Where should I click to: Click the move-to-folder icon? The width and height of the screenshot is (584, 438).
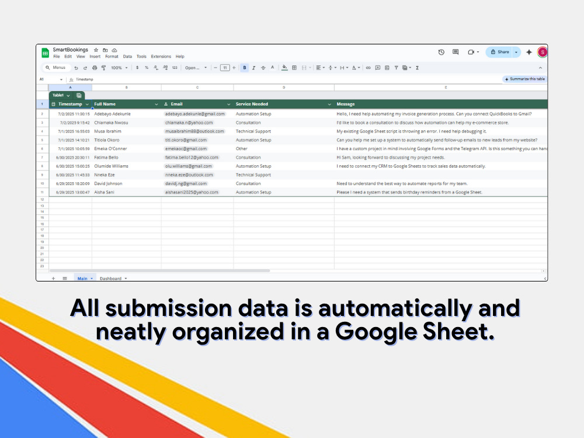coord(105,50)
